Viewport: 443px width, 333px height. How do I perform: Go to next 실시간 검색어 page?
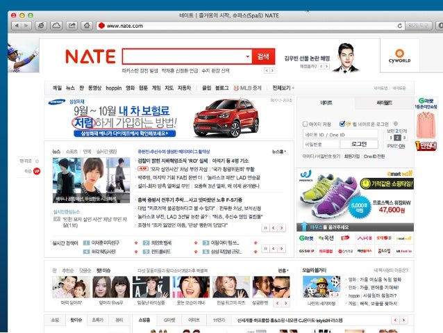click(x=282, y=248)
